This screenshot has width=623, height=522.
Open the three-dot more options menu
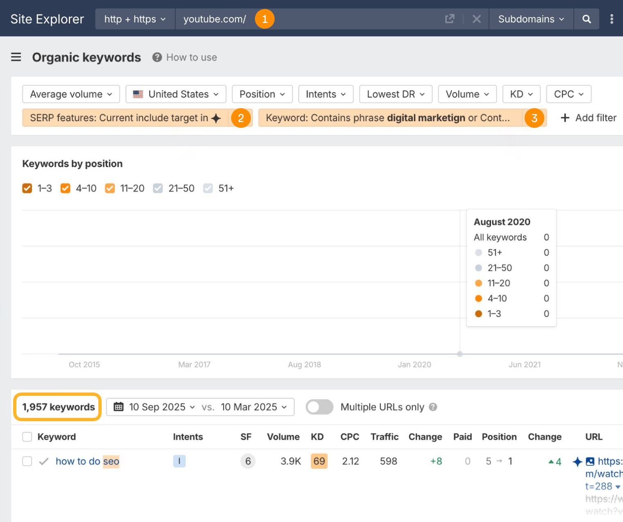[612, 19]
